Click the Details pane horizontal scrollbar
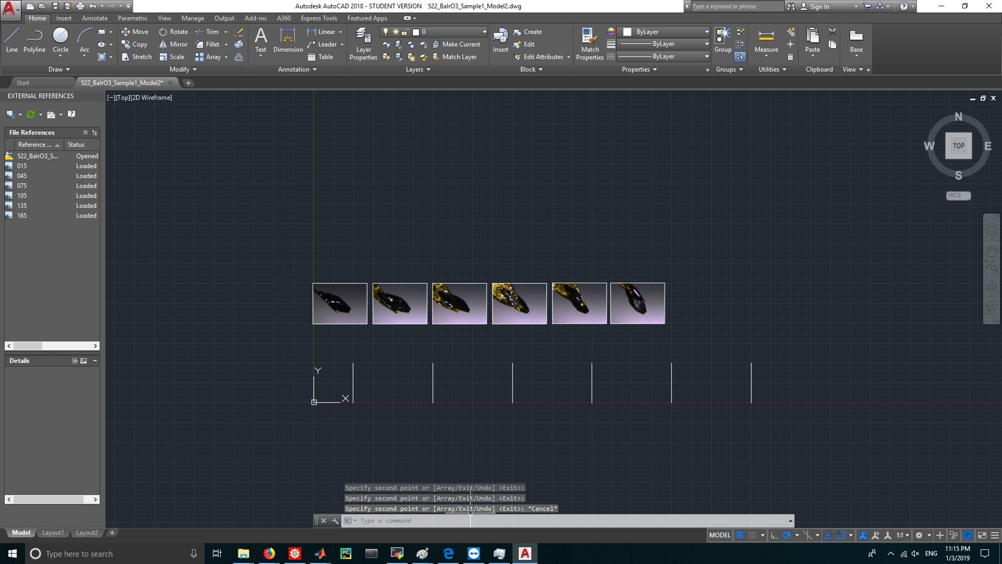Screen dimensions: 1002x564 [x=52, y=500]
